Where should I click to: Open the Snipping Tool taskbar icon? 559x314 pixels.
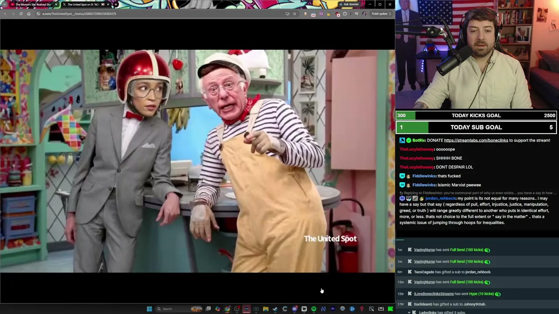pyautogui.click(x=371, y=309)
